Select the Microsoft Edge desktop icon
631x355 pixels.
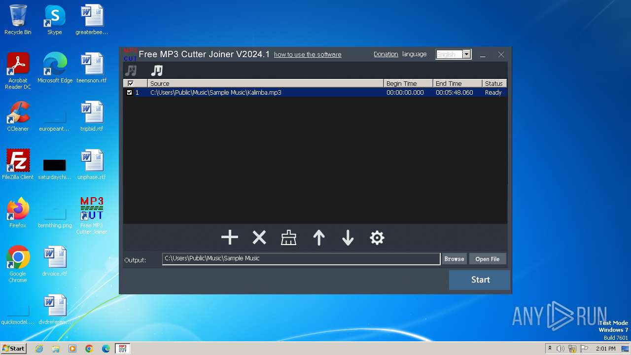pyautogui.click(x=55, y=68)
